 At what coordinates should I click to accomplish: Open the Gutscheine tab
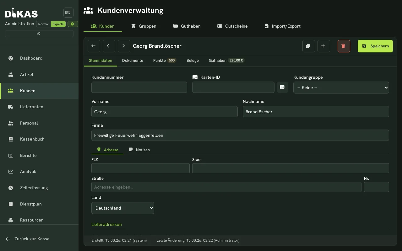(x=232, y=26)
